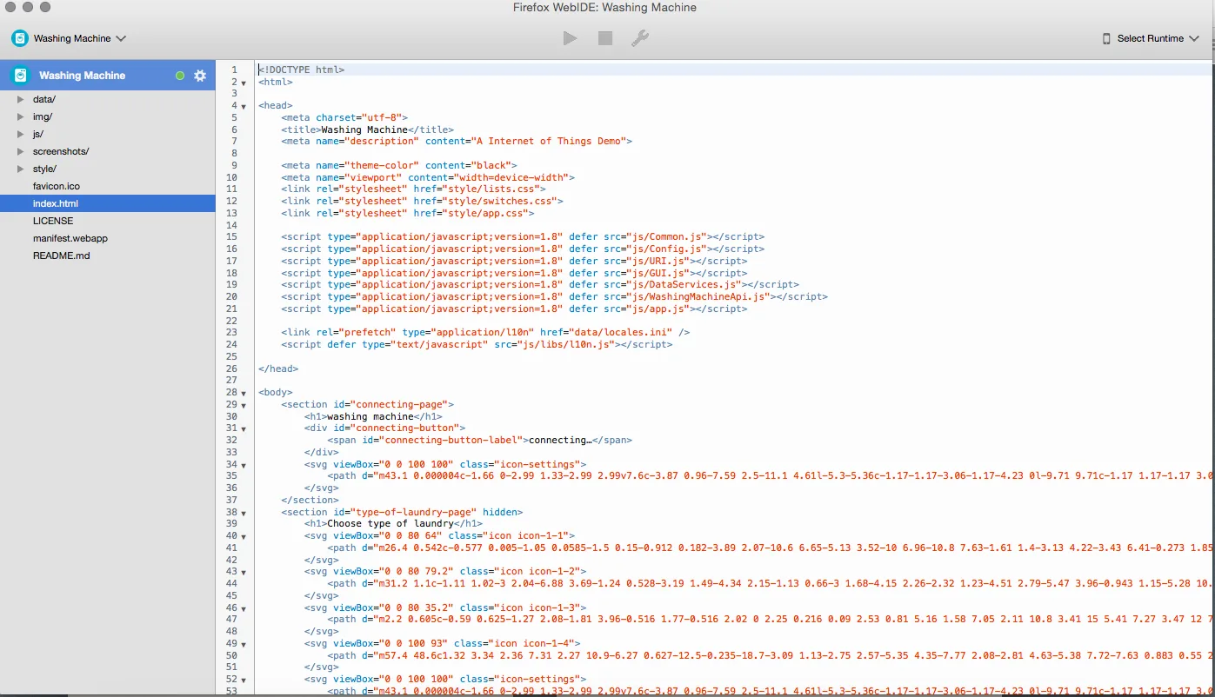Fold the connecting-page section on line 29
The width and height of the screenshot is (1215, 697).
pyautogui.click(x=244, y=405)
